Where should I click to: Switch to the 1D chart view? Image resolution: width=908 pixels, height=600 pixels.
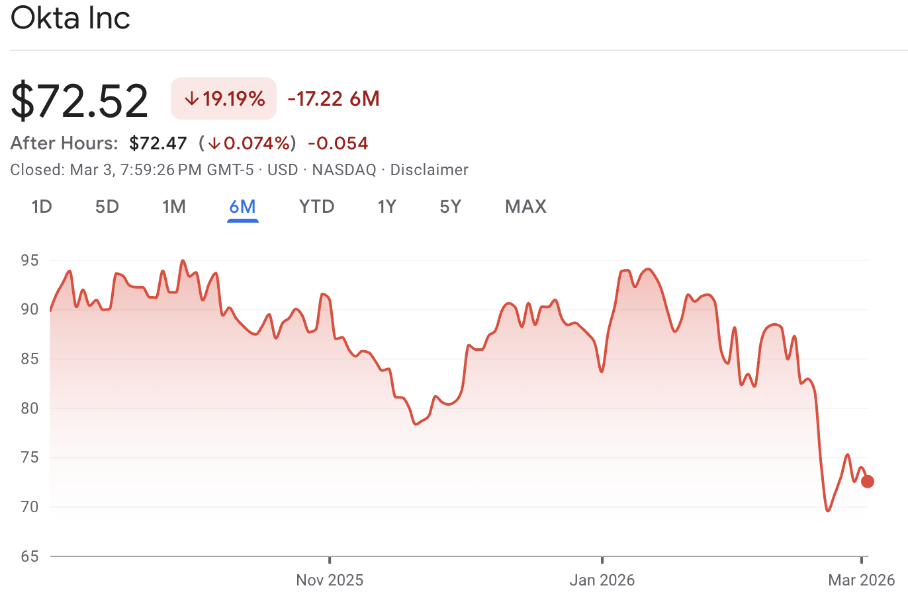tap(42, 207)
